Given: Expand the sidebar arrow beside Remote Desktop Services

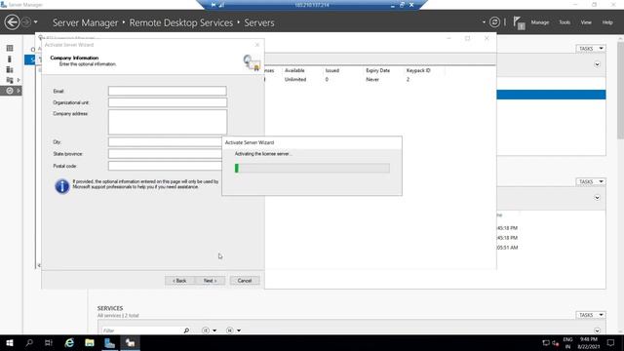Looking at the screenshot, I should point(19,91).
